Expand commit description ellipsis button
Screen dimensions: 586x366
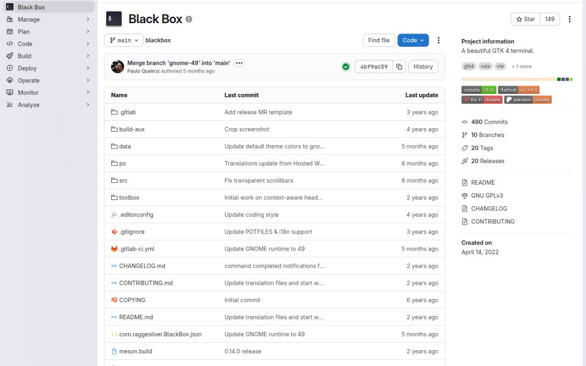[x=239, y=63]
